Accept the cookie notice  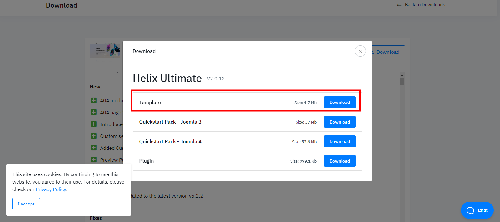26,204
